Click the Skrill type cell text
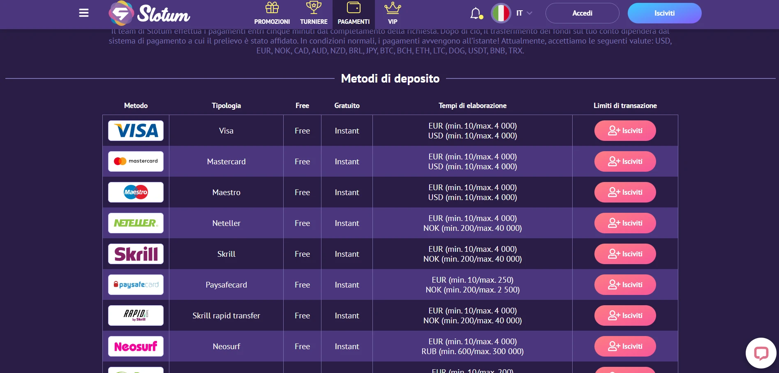This screenshot has height=373, width=779. 226,254
